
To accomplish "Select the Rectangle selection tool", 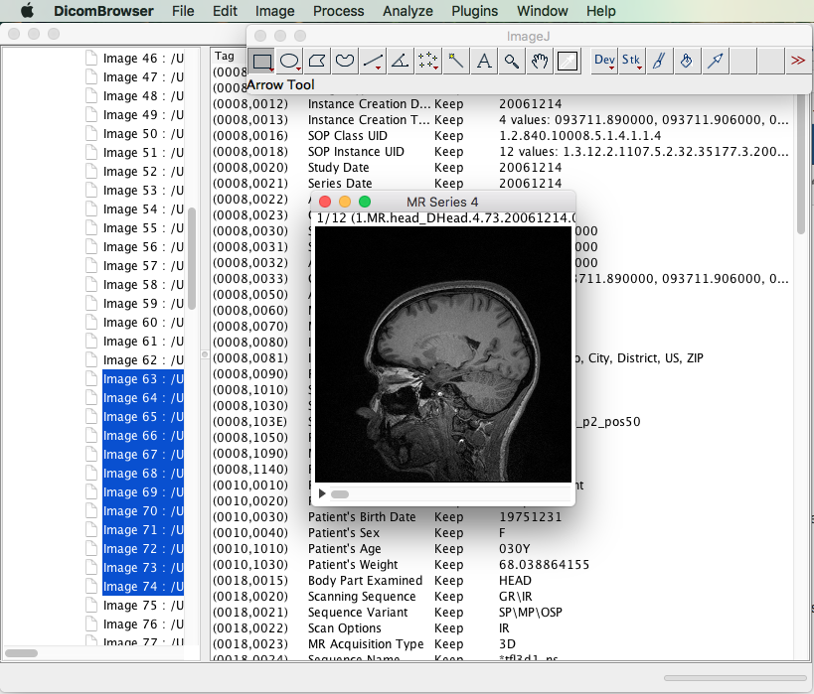I will [262, 62].
